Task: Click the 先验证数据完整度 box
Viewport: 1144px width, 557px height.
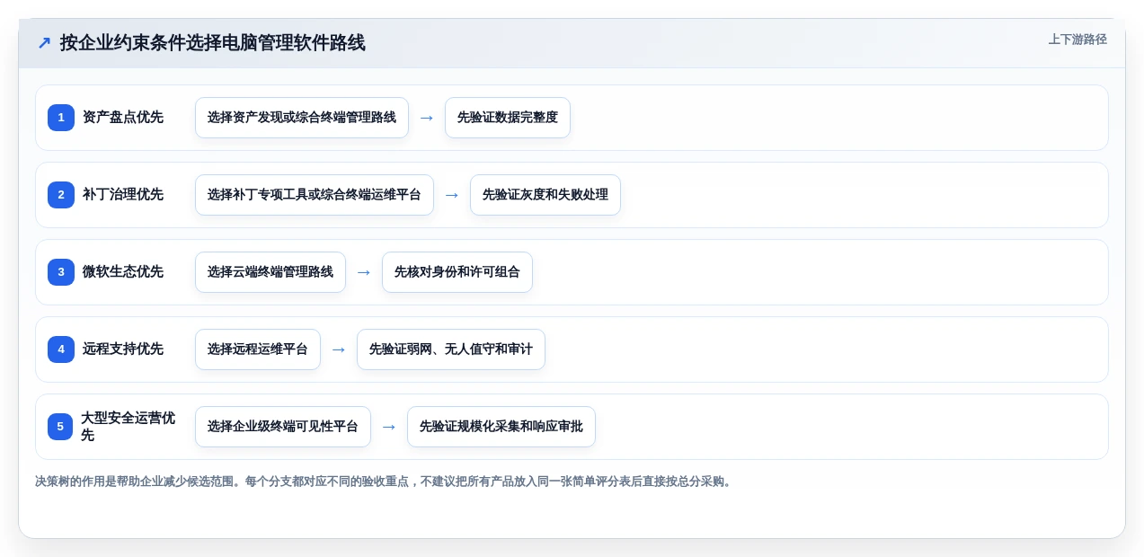Action: pos(508,118)
